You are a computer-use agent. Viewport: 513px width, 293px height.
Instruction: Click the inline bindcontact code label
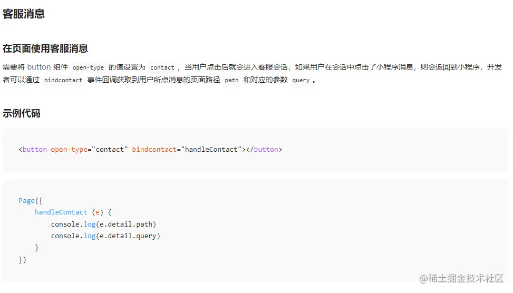click(x=63, y=80)
